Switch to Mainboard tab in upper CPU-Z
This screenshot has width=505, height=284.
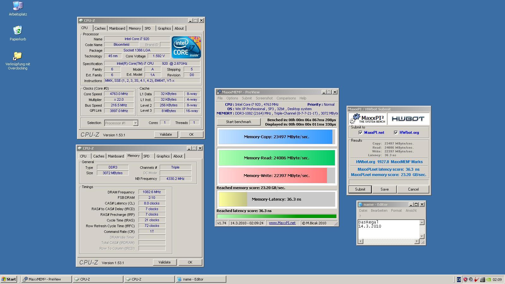pos(117,28)
